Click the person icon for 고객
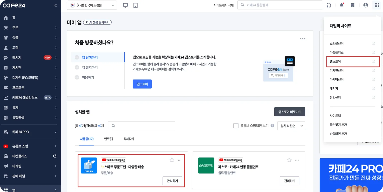Screen dimensions: 383x192 (6, 48)
